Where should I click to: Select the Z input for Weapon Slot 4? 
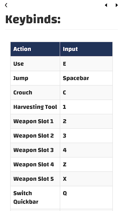[86, 165]
